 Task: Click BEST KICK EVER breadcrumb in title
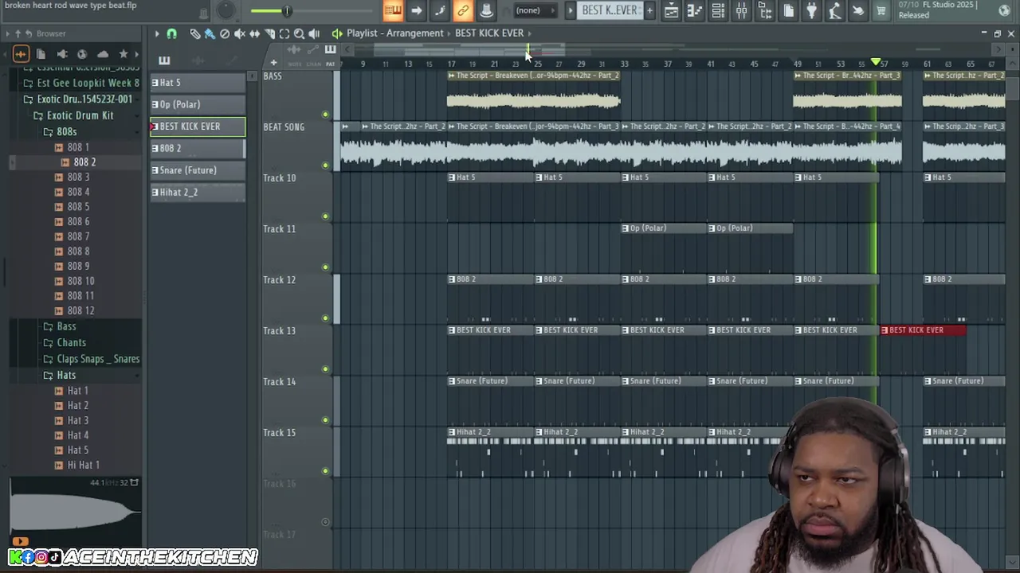[489, 33]
